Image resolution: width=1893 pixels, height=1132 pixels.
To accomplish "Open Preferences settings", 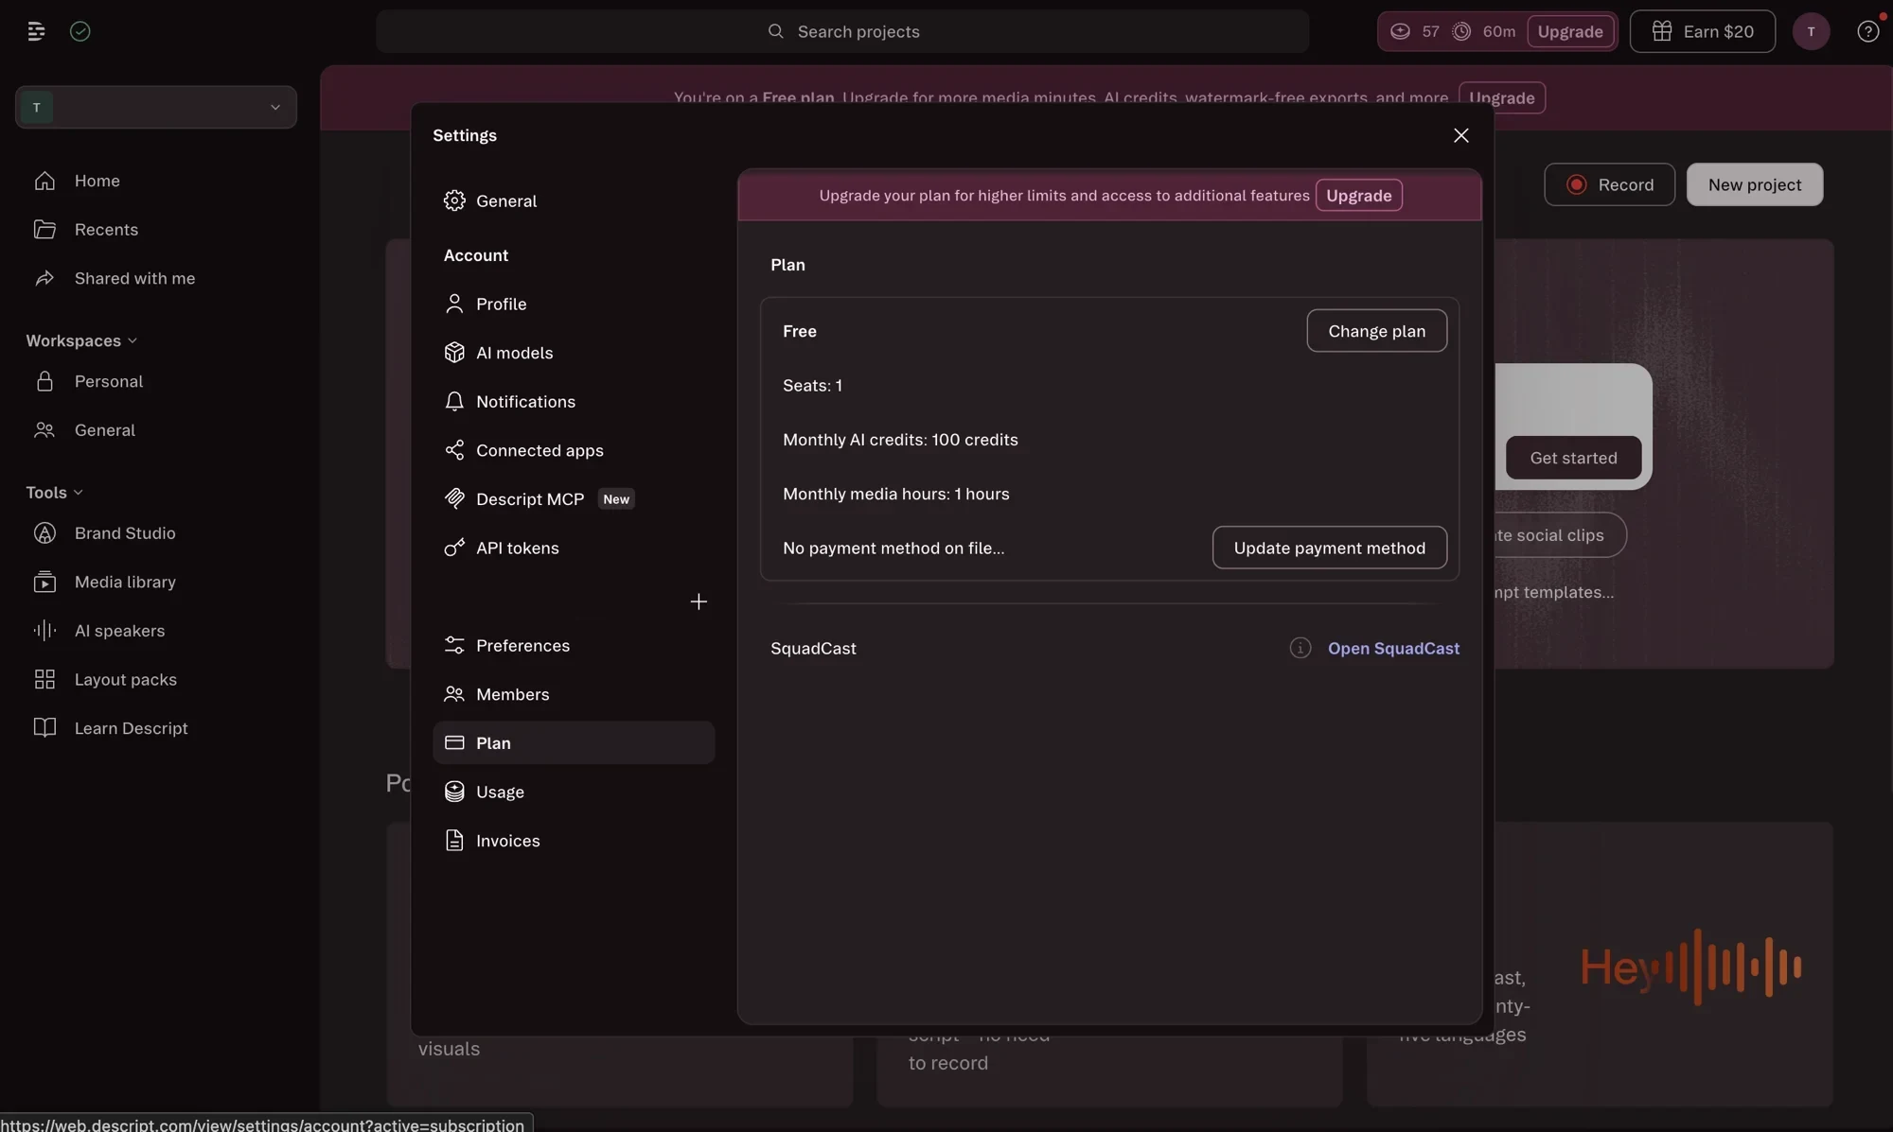I will [x=574, y=645].
